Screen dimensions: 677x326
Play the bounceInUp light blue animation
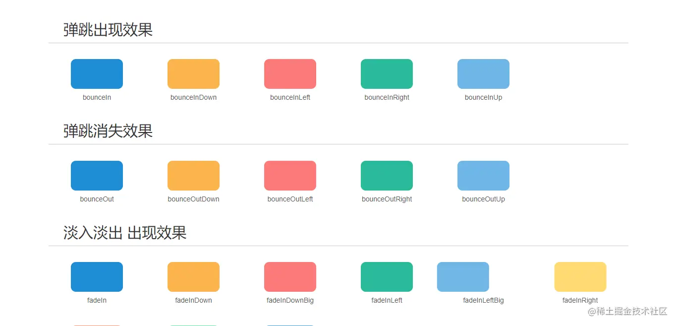[x=483, y=73]
